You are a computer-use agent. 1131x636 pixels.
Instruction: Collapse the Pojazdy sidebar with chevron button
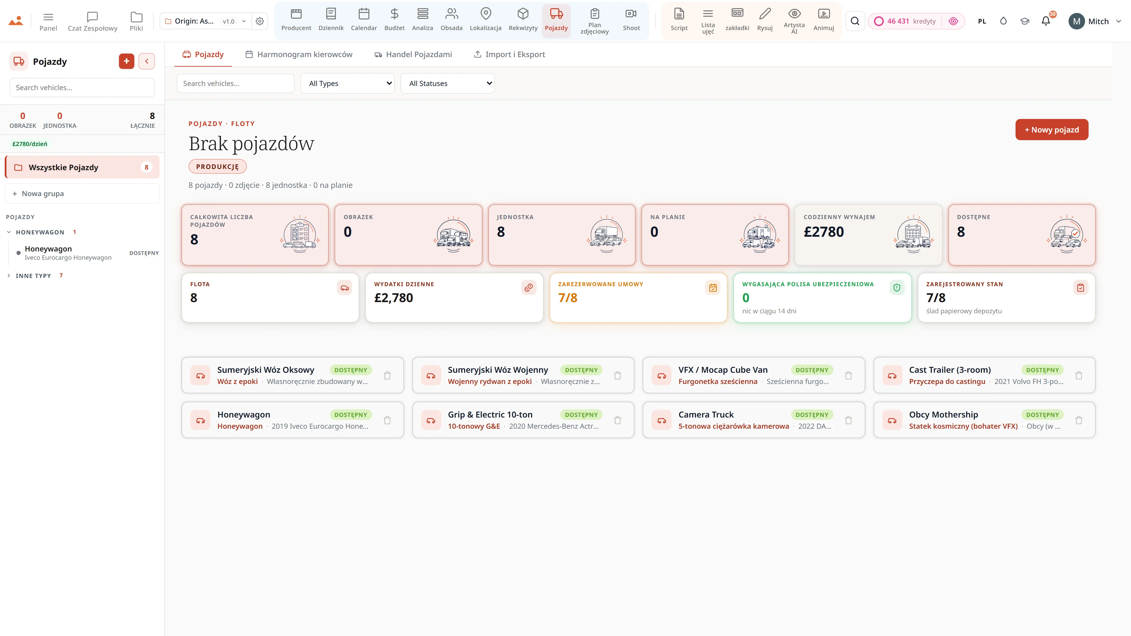pyautogui.click(x=147, y=61)
